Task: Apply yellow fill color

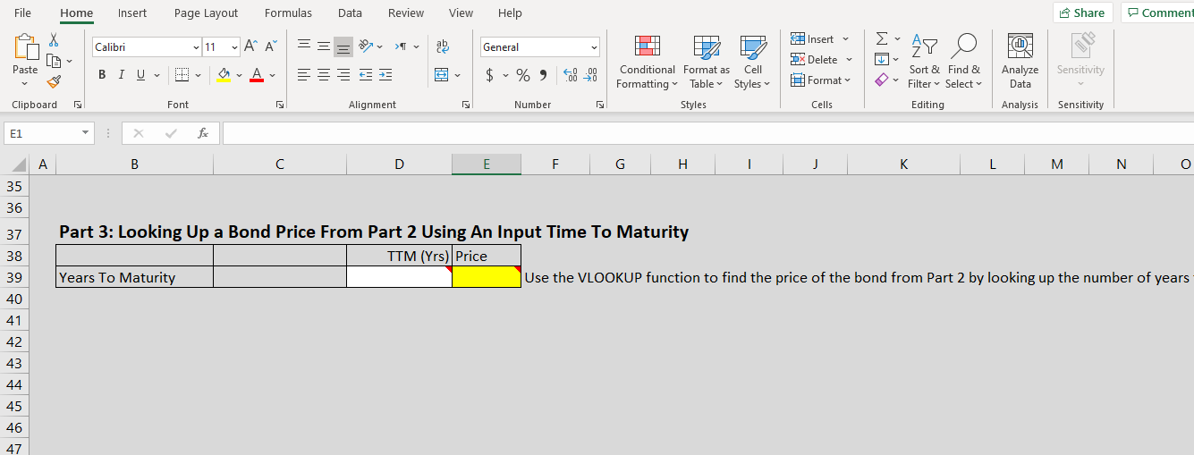Action: click(x=224, y=75)
